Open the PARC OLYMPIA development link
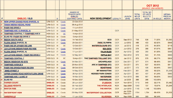Viewport: 173px width, 98px height. tap(105, 43)
